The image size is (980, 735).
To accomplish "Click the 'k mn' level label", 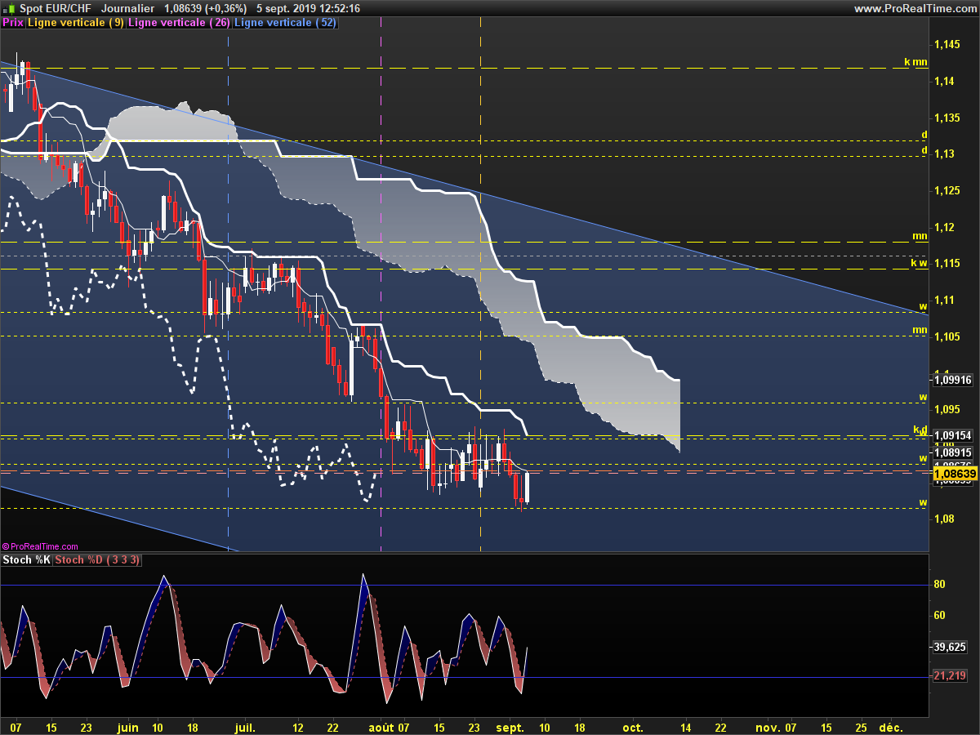I will (915, 62).
